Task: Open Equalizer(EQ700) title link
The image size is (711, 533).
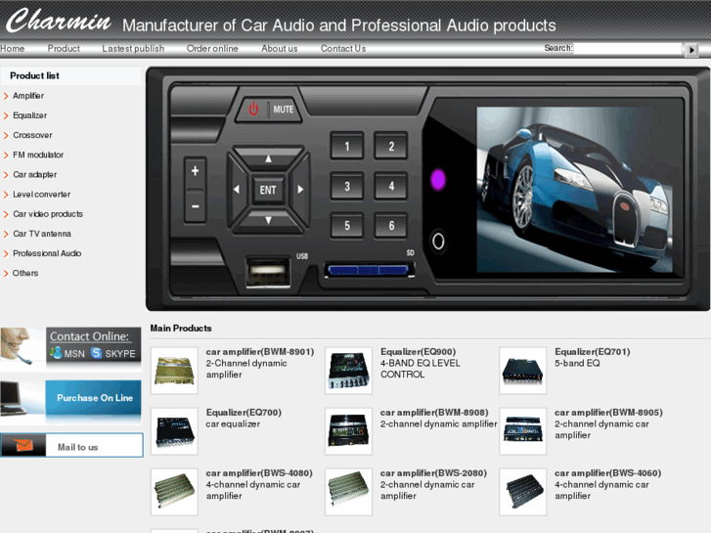Action: [244, 413]
